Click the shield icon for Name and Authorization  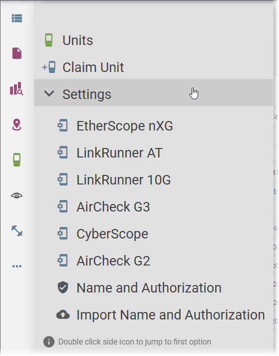click(x=63, y=287)
